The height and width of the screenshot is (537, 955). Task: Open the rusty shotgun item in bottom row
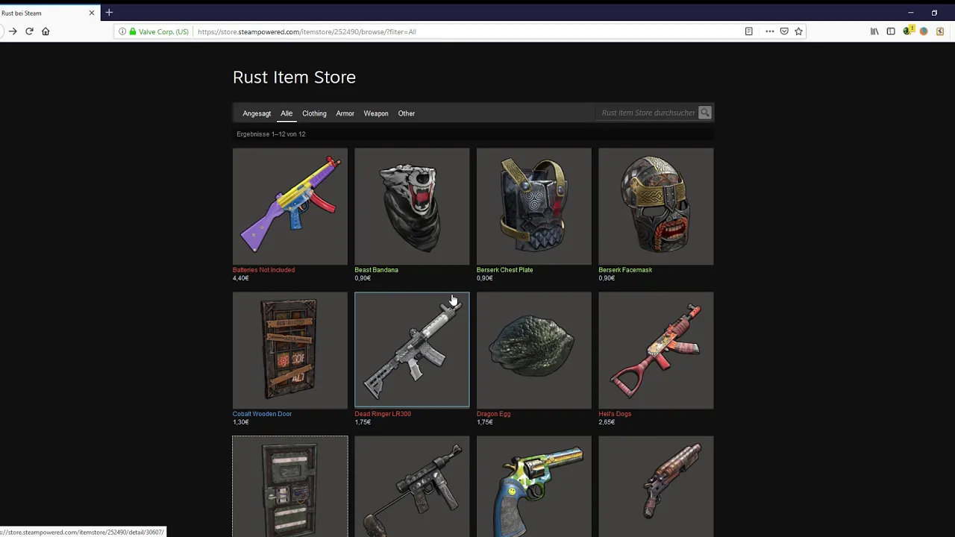pyautogui.click(x=656, y=486)
